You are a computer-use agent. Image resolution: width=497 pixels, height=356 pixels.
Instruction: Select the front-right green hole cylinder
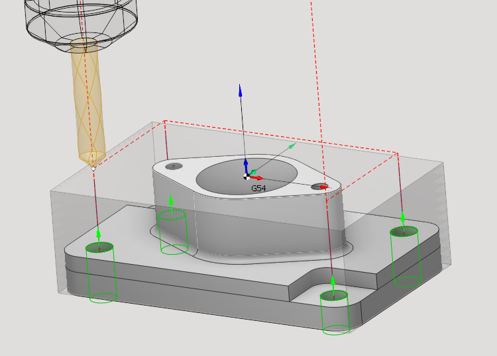tap(335, 312)
